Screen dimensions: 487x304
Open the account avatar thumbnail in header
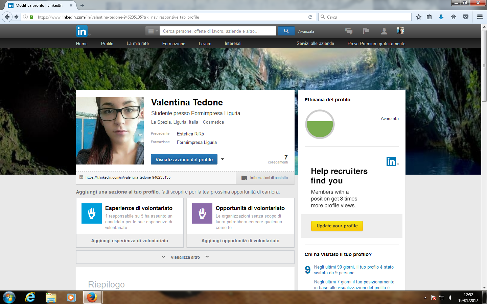400,31
